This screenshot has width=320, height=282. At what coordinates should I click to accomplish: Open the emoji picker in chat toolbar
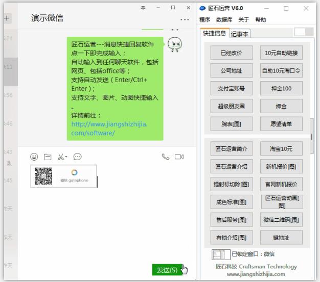(x=34, y=157)
